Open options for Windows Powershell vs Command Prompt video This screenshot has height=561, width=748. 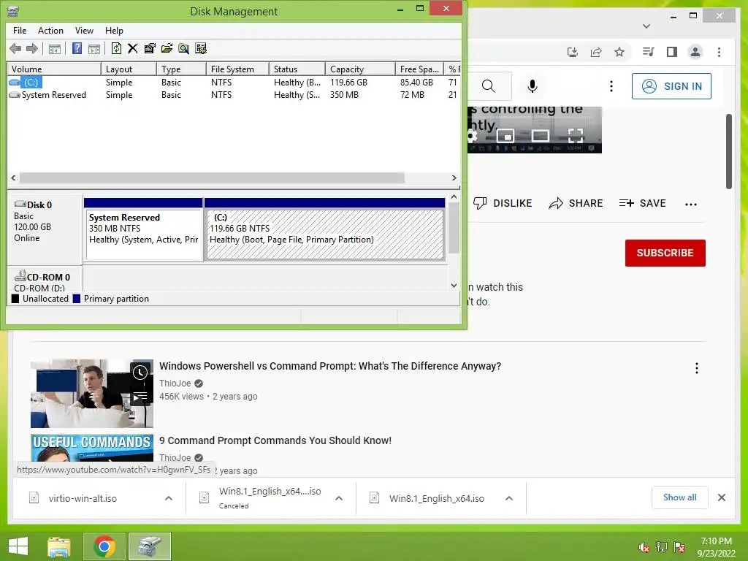(x=696, y=368)
